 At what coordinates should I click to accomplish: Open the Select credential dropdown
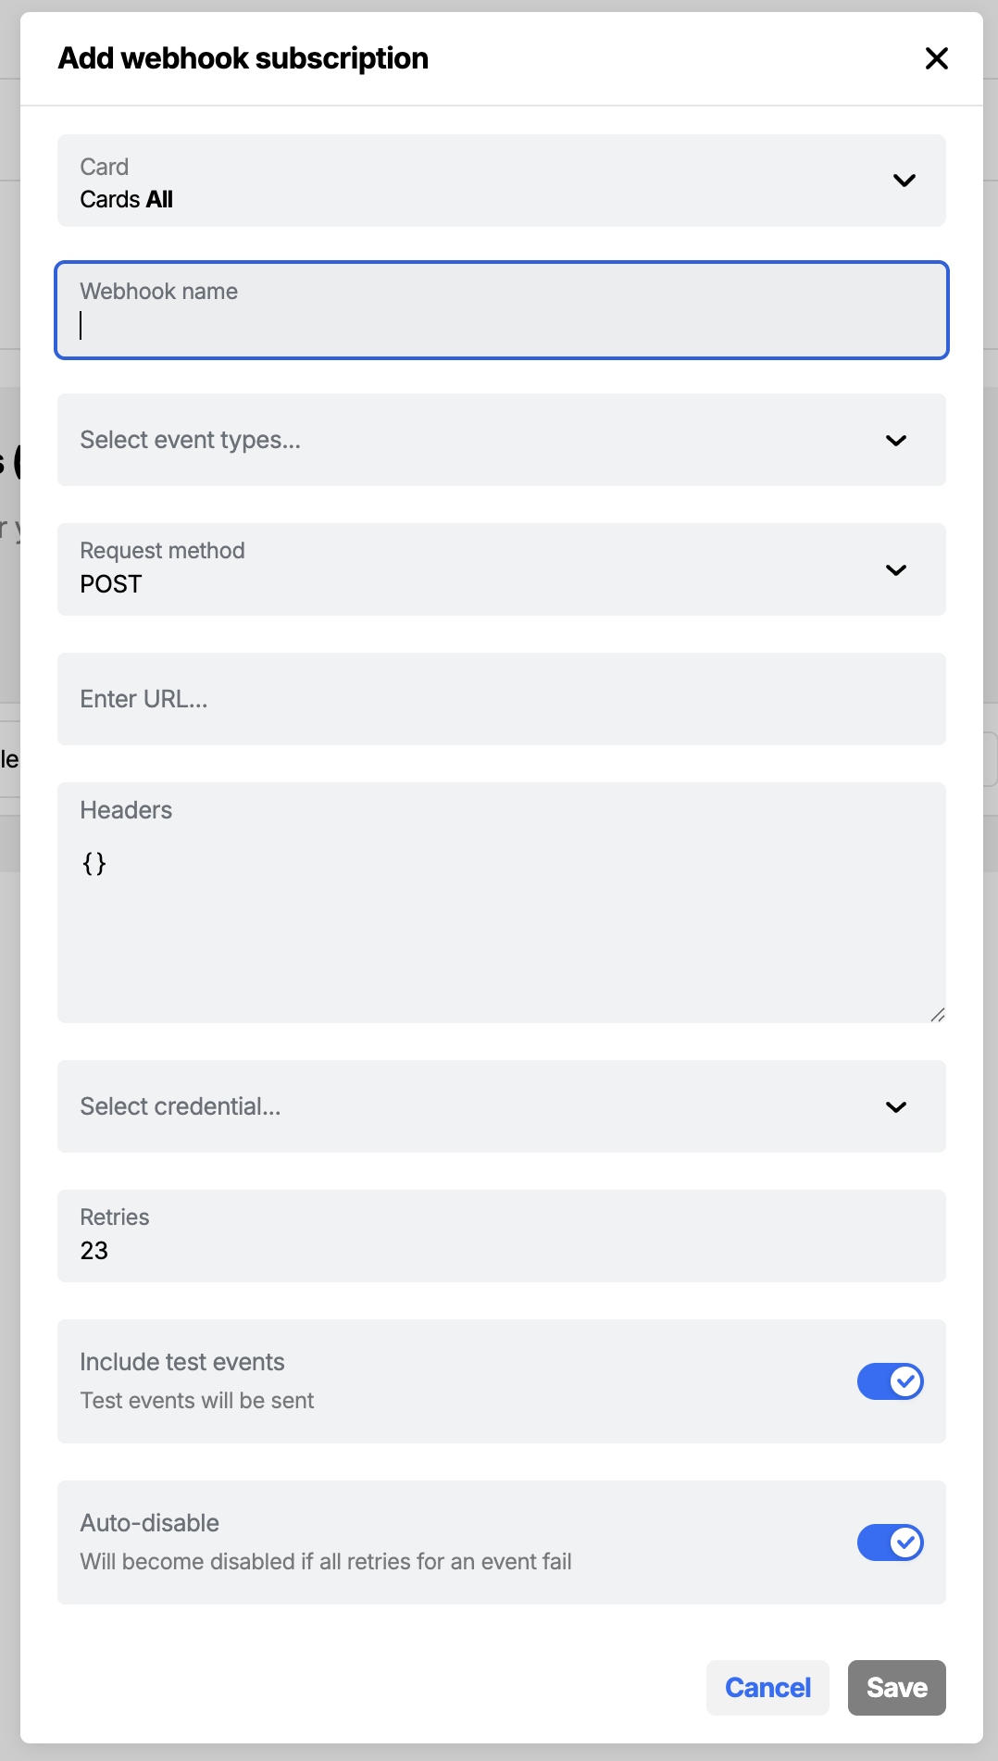tap(501, 1107)
